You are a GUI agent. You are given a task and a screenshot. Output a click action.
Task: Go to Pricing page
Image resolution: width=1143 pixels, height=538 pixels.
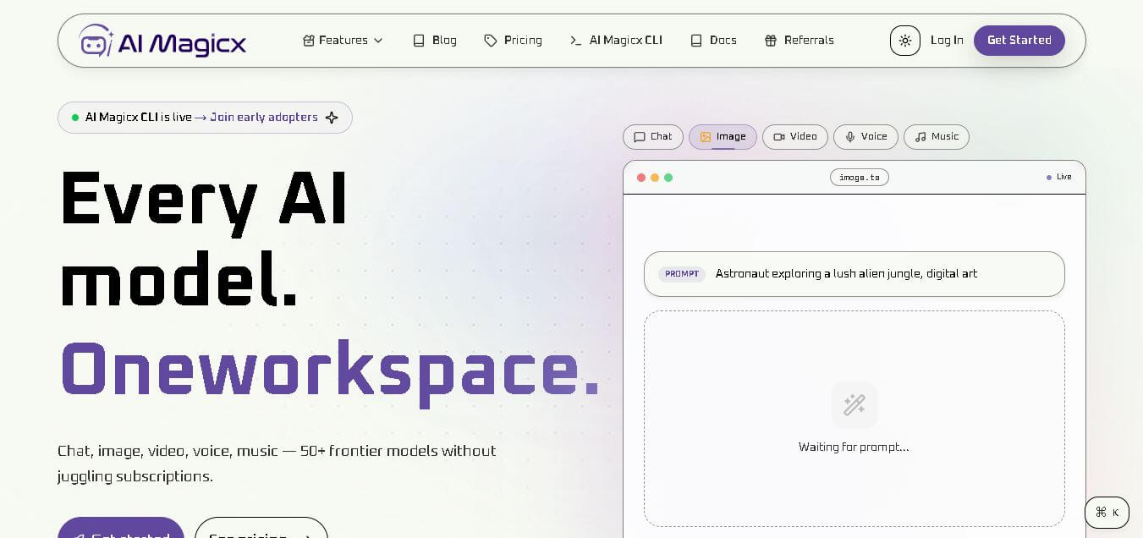(514, 41)
